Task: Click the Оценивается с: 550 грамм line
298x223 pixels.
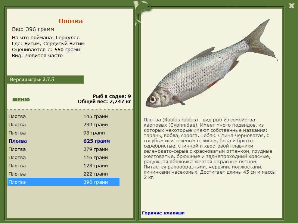Action: click(46, 50)
